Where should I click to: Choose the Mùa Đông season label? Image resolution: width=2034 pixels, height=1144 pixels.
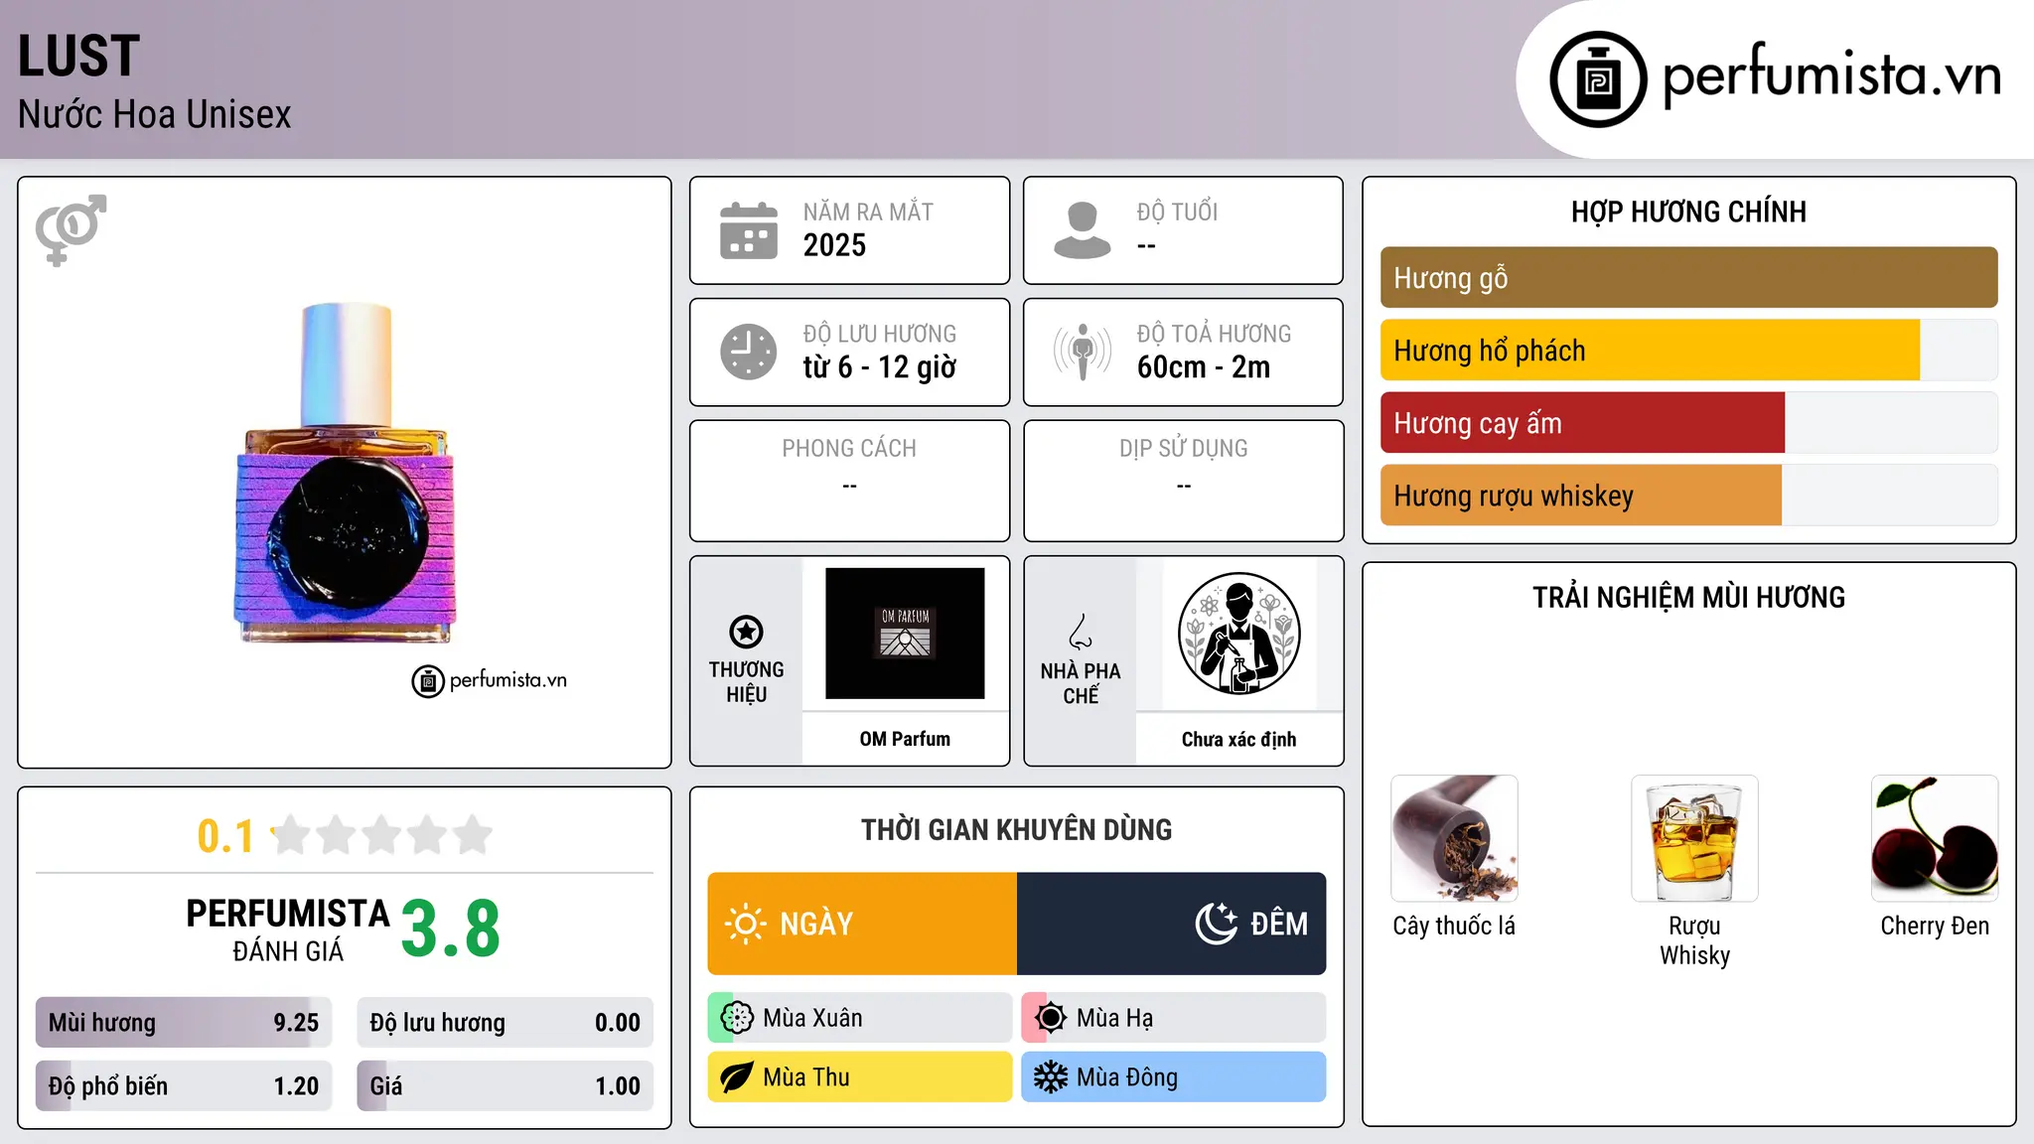tap(1127, 1078)
